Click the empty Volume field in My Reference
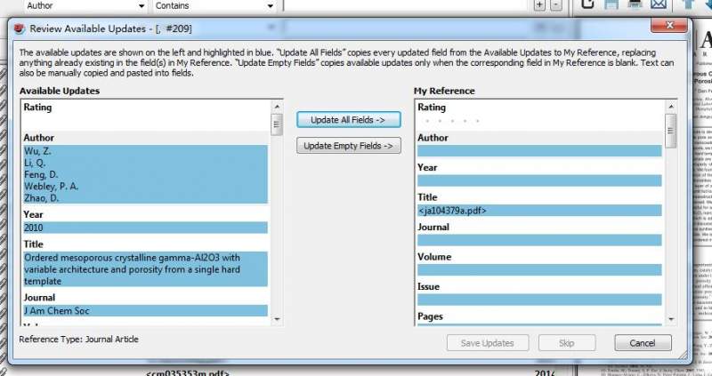 coord(539,270)
